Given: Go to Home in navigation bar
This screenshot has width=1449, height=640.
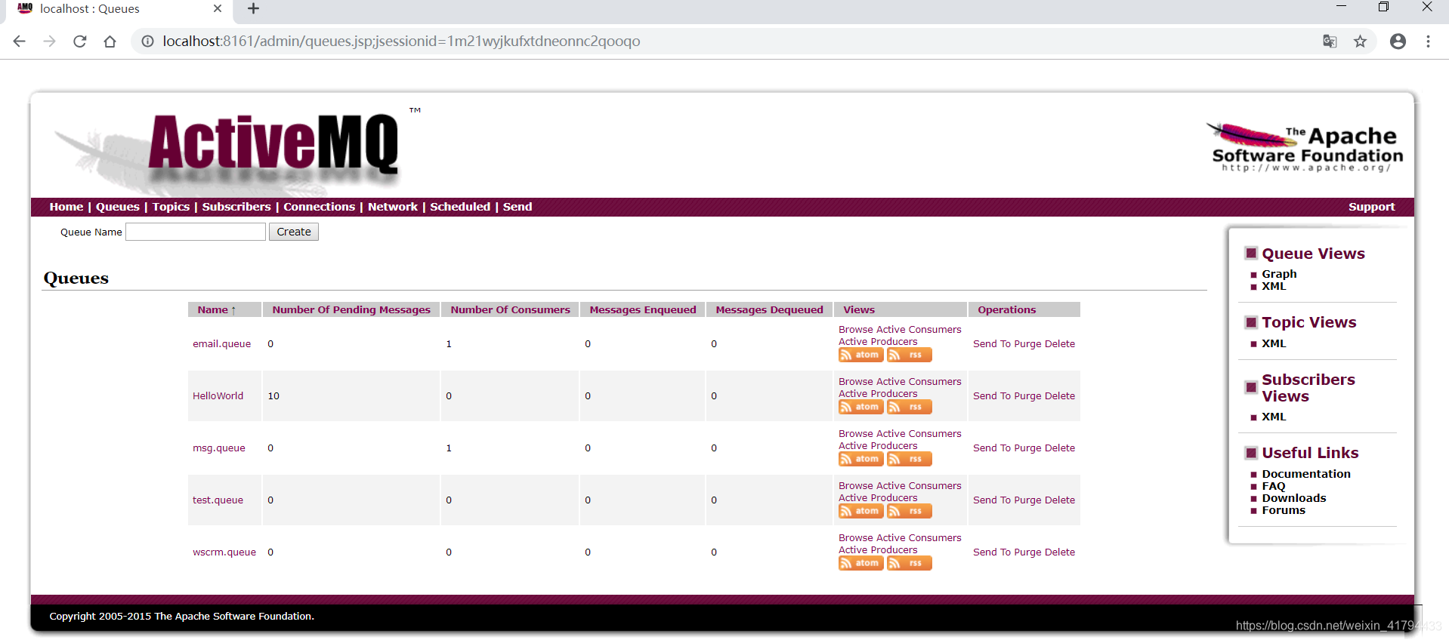Looking at the screenshot, I should pyautogui.click(x=66, y=207).
